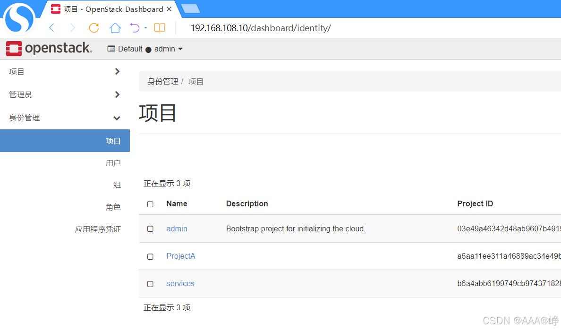
Task: Click the browser logo icon
Action: click(x=19, y=18)
